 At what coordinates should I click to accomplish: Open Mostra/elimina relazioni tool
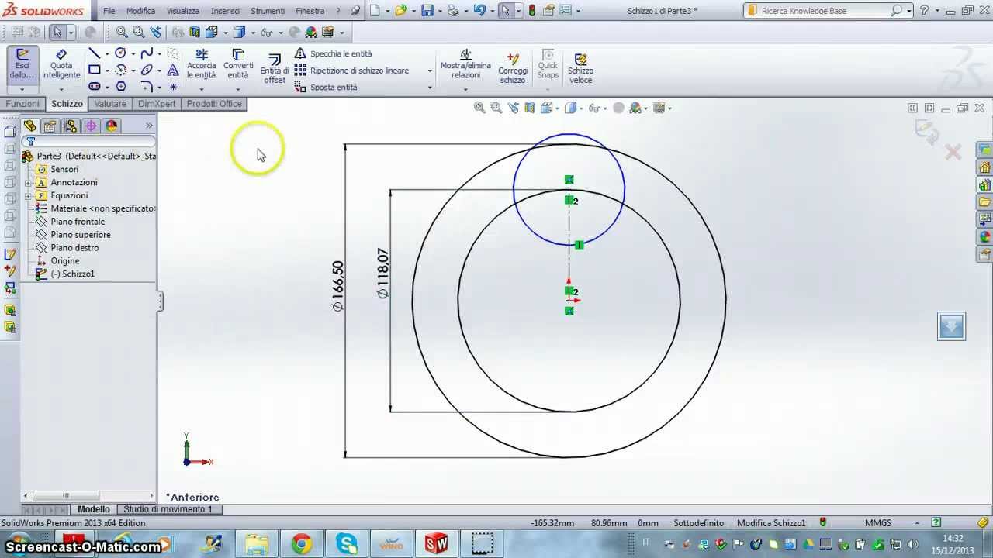(465, 64)
